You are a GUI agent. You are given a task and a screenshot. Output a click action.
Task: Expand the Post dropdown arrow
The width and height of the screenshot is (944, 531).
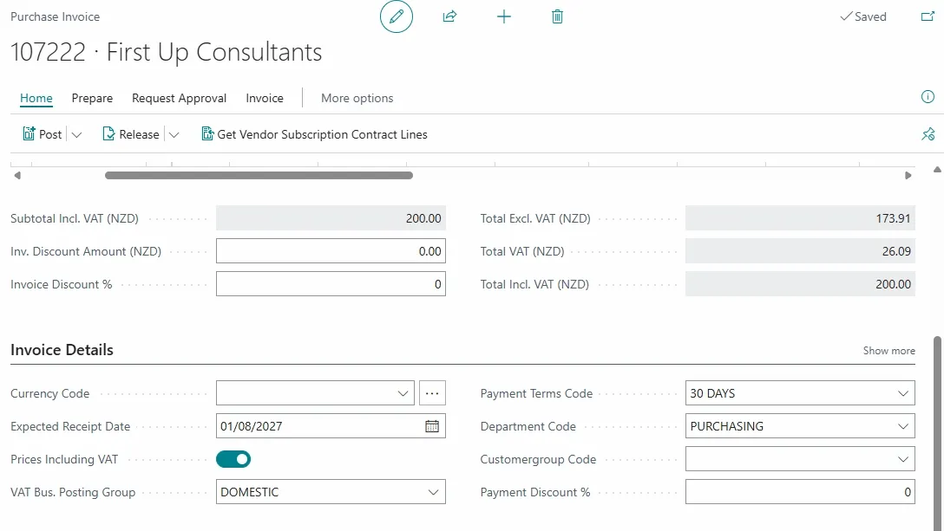(x=76, y=135)
